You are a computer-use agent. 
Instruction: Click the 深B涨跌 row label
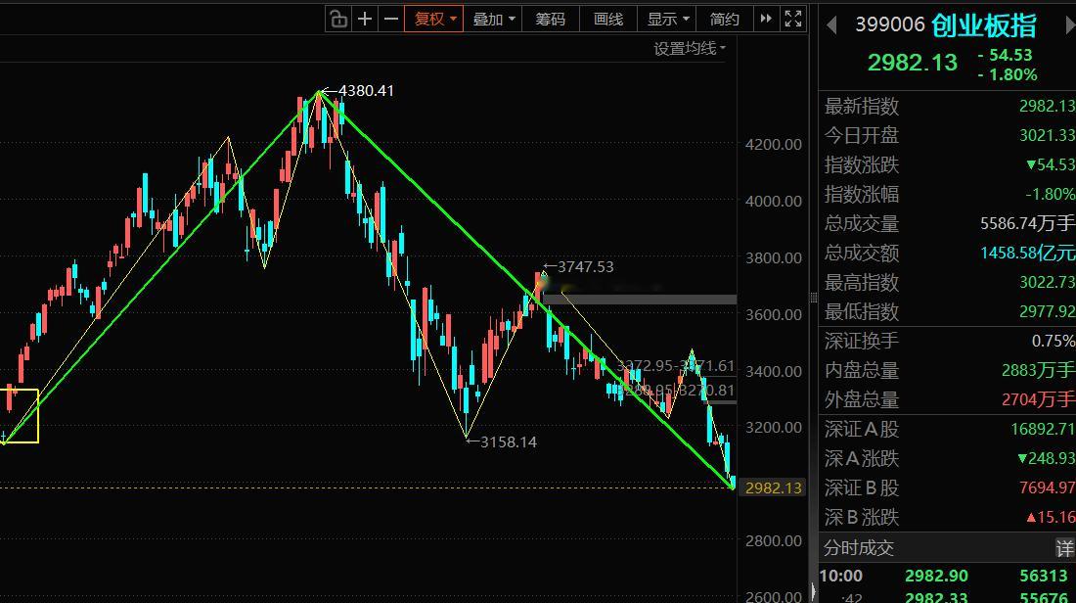click(861, 517)
